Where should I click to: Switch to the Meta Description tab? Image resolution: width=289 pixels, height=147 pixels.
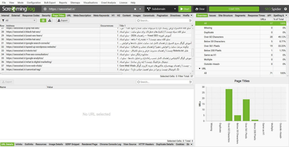[82, 15]
